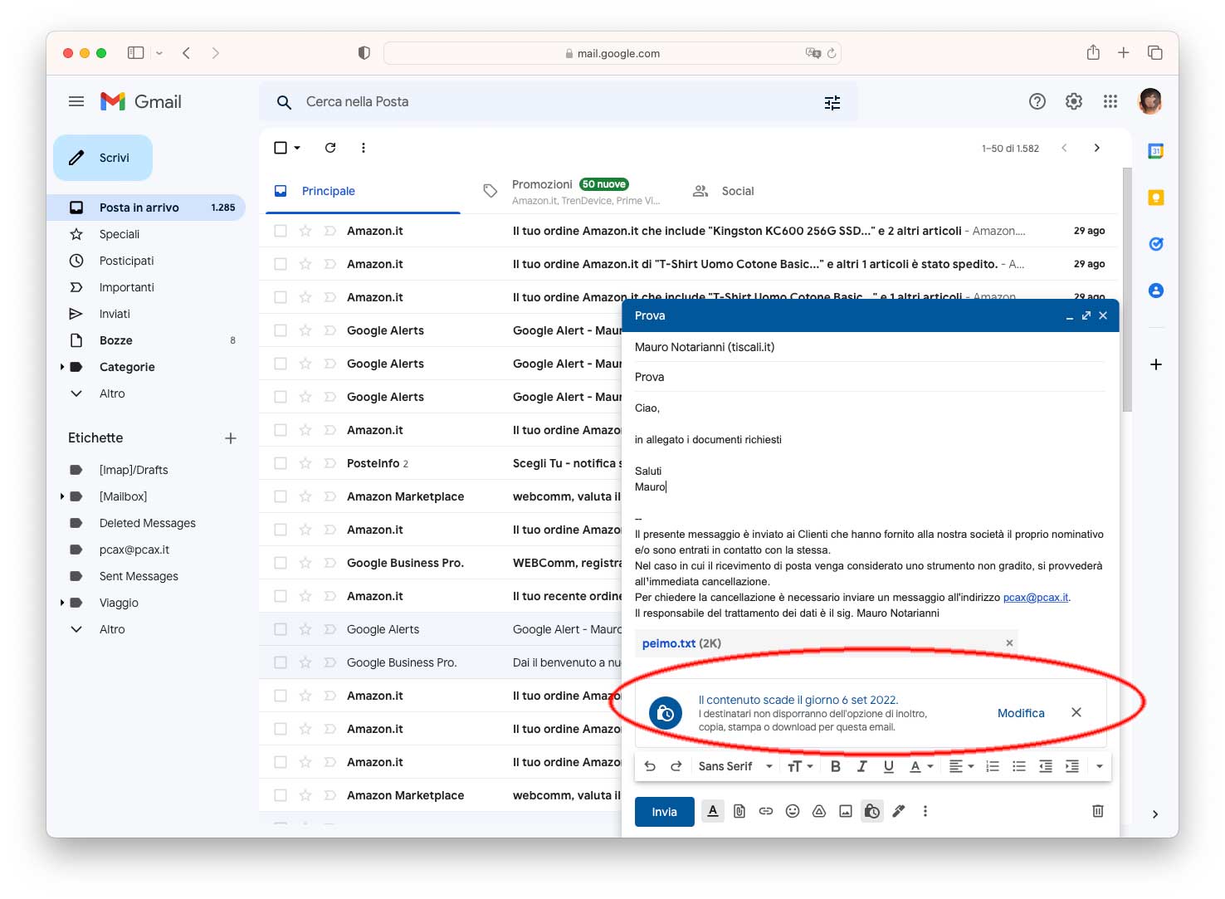Open the pcax@pcax.it email link
The height and width of the screenshot is (899, 1225).
[1036, 598]
